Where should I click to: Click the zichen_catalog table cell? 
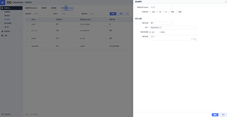[x=85, y=24]
